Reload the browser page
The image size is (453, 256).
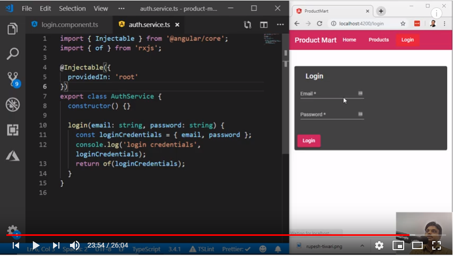click(x=319, y=24)
